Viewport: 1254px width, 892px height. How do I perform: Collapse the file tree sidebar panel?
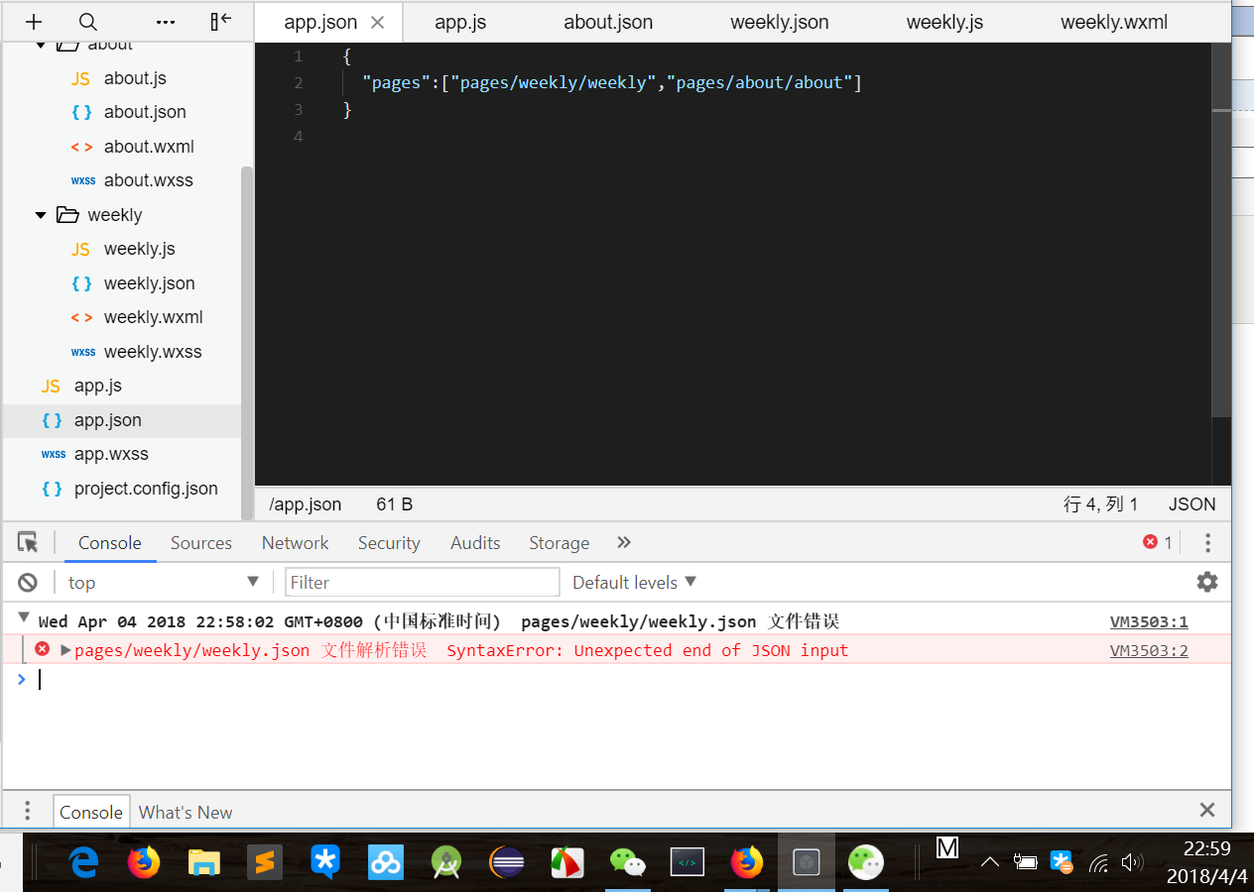pos(221,22)
